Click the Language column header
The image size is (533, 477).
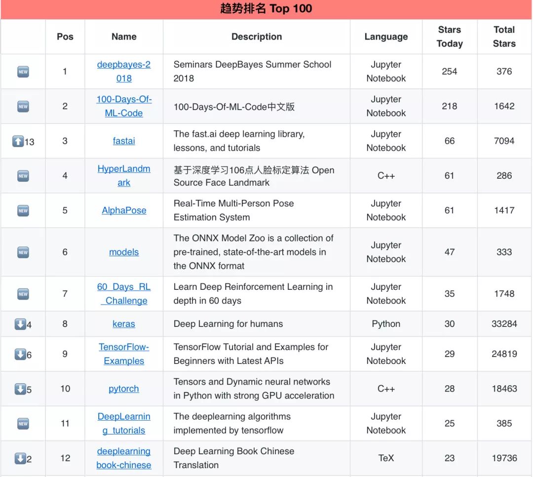(x=386, y=37)
